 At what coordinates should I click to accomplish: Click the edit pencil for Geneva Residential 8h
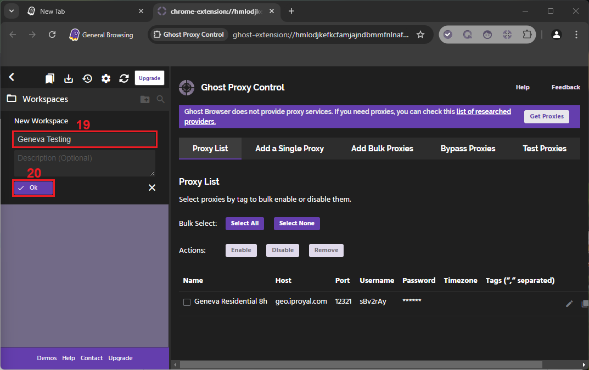point(569,304)
